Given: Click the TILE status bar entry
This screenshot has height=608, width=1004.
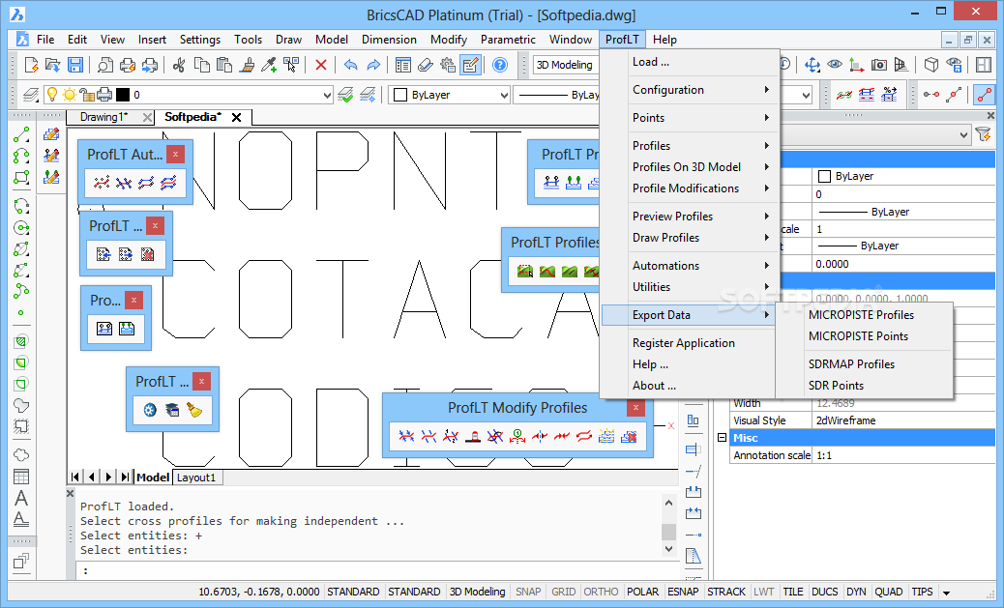Looking at the screenshot, I should [x=793, y=592].
